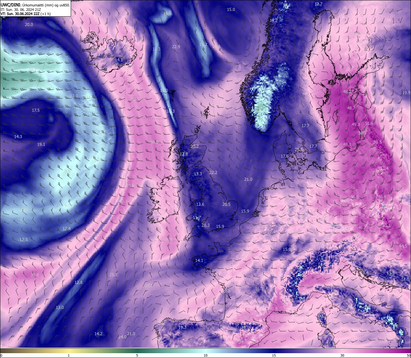
Task: Click the 24.0 value on the map
Action: (122, 337)
